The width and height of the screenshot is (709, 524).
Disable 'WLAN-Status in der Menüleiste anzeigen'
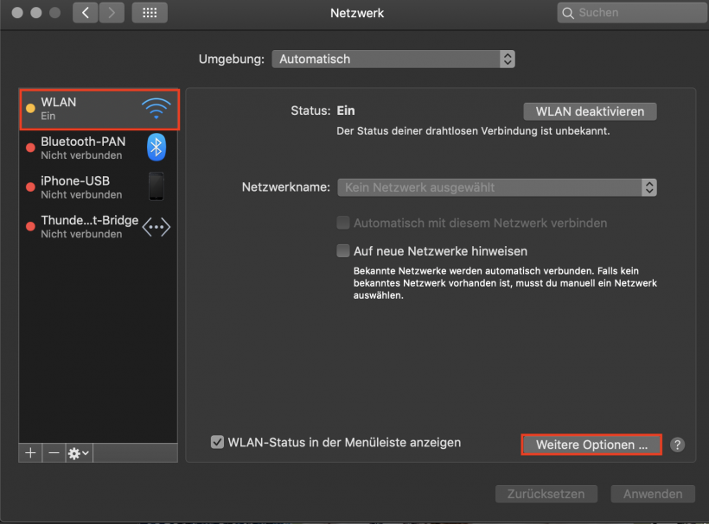click(217, 442)
